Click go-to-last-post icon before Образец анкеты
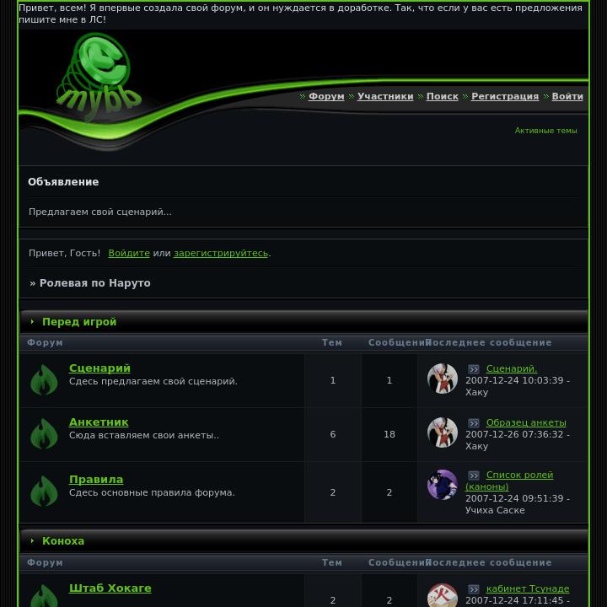Viewport: 607px width, 607px height. pyautogui.click(x=474, y=422)
